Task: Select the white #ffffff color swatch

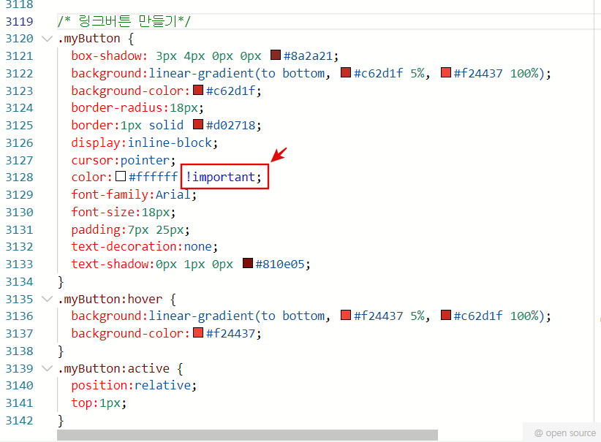Action: coord(119,176)
